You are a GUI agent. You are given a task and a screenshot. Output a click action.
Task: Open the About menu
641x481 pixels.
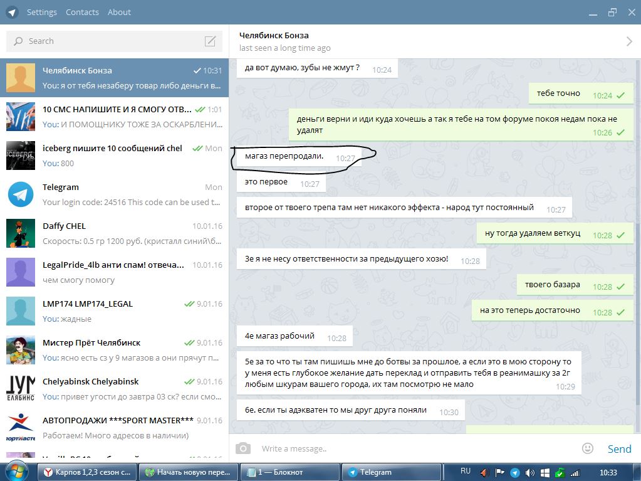[119, 13]
